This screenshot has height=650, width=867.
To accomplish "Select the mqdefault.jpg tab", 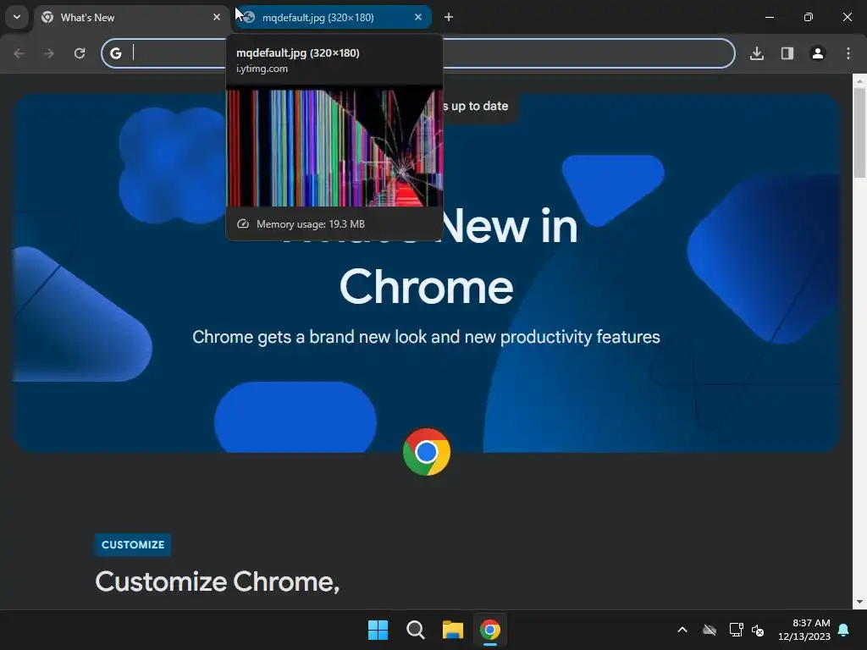I will click(334, 17).
